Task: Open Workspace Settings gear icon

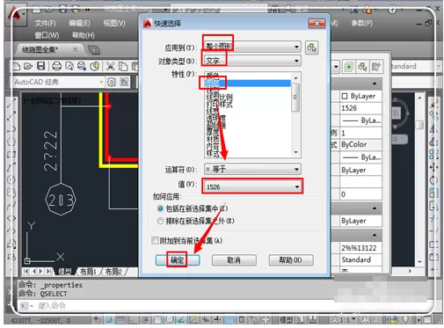Action: [112, 82]
